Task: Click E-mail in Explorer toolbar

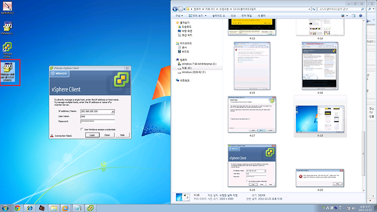Action: click(247, 16)
